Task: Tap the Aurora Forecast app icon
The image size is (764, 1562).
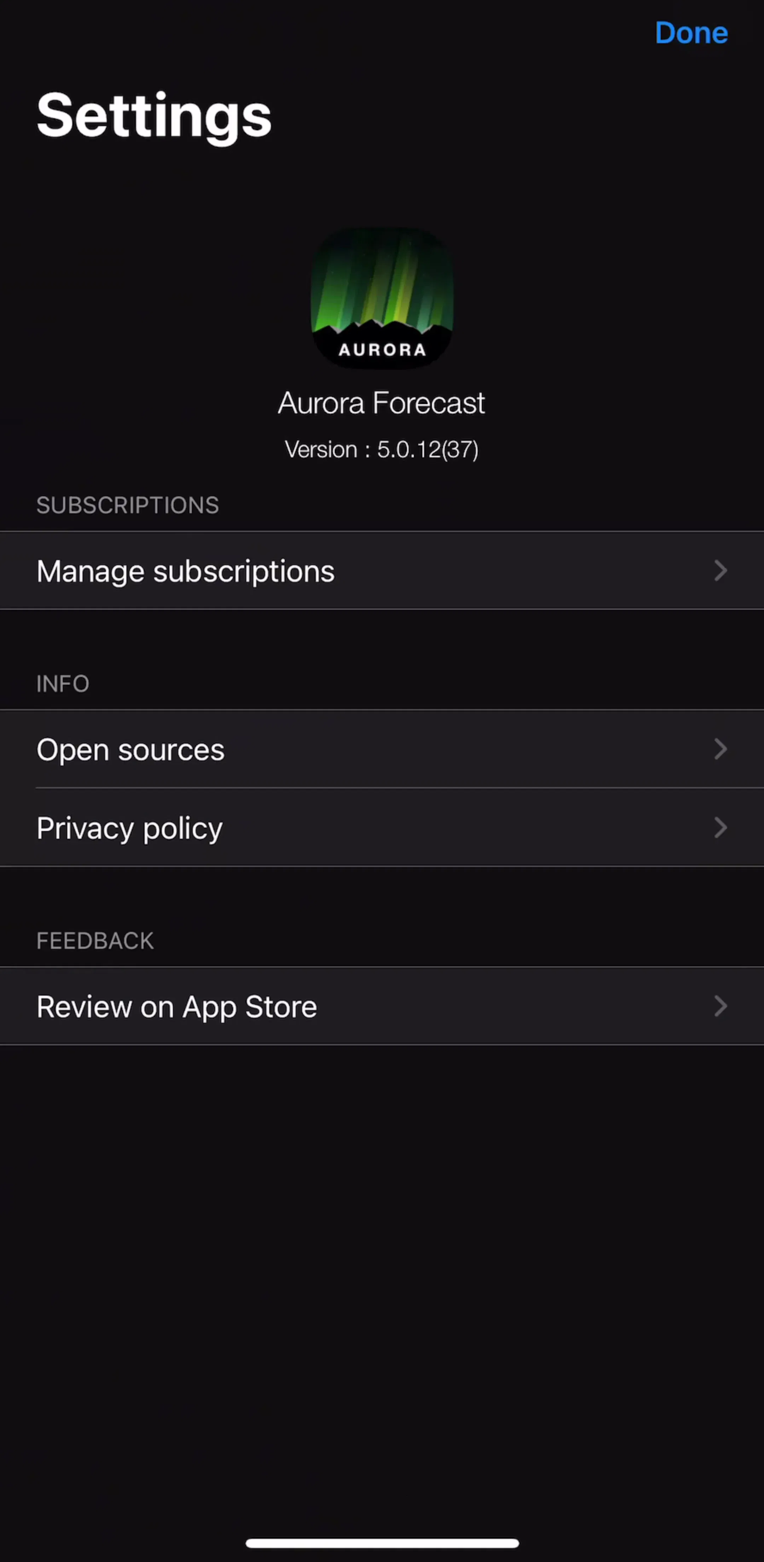Action: point(382,298)
